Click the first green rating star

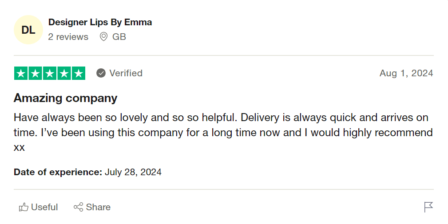[x=21, y=73]
